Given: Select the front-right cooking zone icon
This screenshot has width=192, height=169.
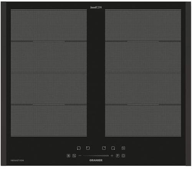Looking at the screenshot, I should tap(113, 148).
